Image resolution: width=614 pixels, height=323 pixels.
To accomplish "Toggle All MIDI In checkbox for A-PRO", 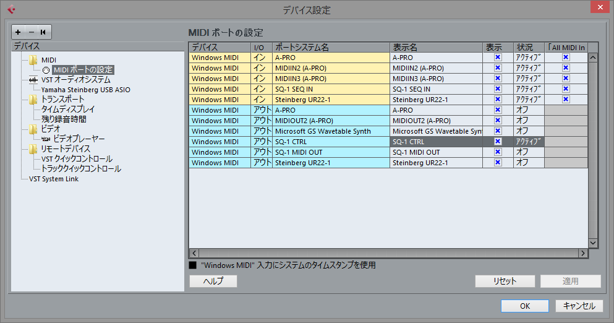I will [565, 57].
